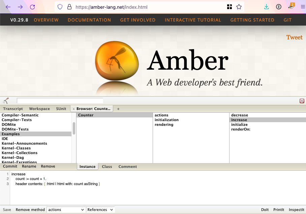Viewport: 306px width, 214px height.
Task: Select the Counter class
Action: pyautogui.click(x=115, y=115)
